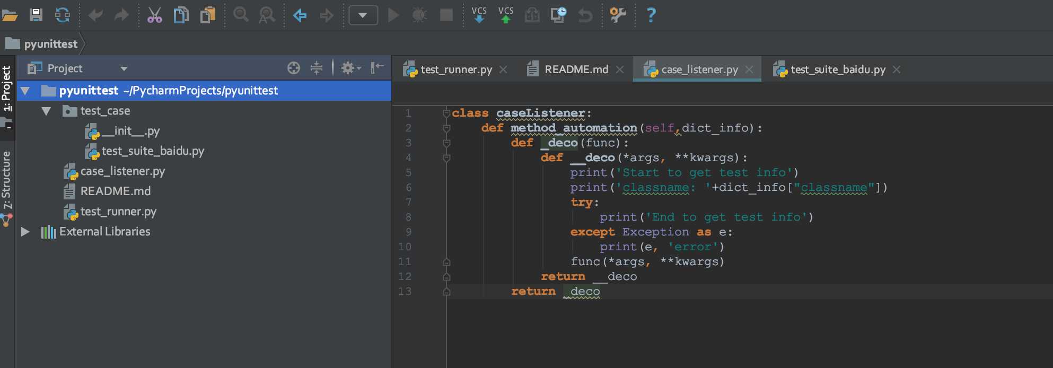Click the Redo arrow icon

(x=121, y=15)
